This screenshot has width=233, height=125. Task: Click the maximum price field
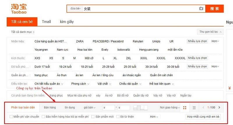[x=123, y=108]
